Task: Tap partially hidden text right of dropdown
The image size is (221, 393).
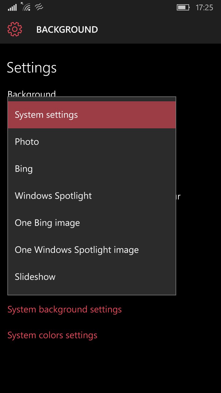Action: pos(178,196)
